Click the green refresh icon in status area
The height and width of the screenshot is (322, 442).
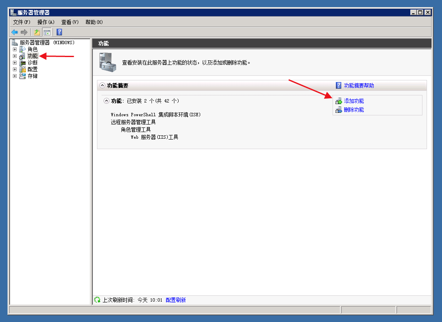click(97, 300)
